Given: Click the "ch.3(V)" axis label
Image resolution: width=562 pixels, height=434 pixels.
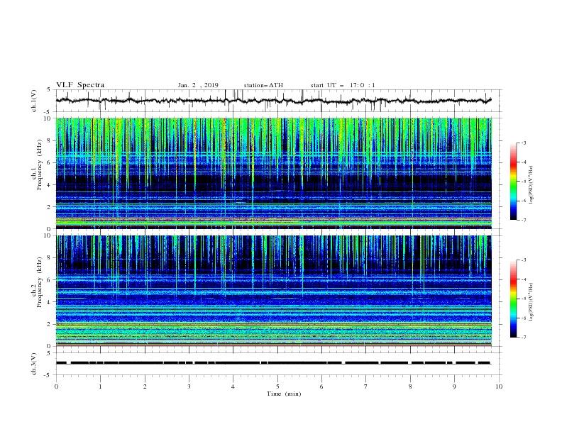Looking at the screenshot, I should (34, 364).
